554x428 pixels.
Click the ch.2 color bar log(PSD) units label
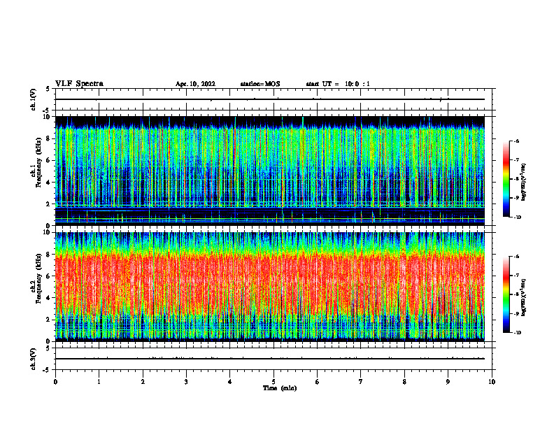coord(524,297)
